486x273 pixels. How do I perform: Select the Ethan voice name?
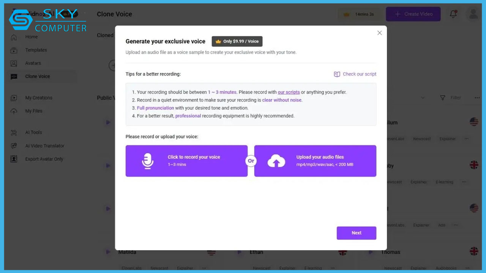(x=256, y=252)
